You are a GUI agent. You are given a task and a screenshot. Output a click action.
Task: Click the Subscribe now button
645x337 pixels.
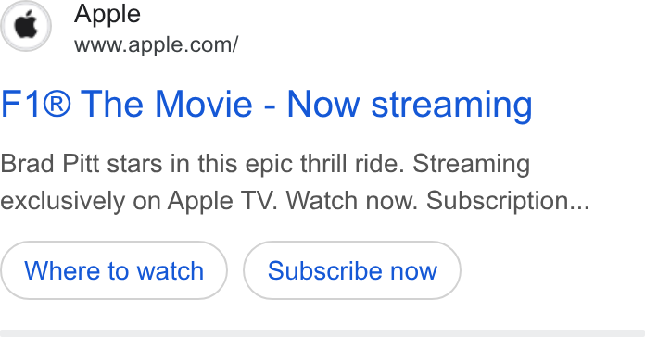(352, 270)
